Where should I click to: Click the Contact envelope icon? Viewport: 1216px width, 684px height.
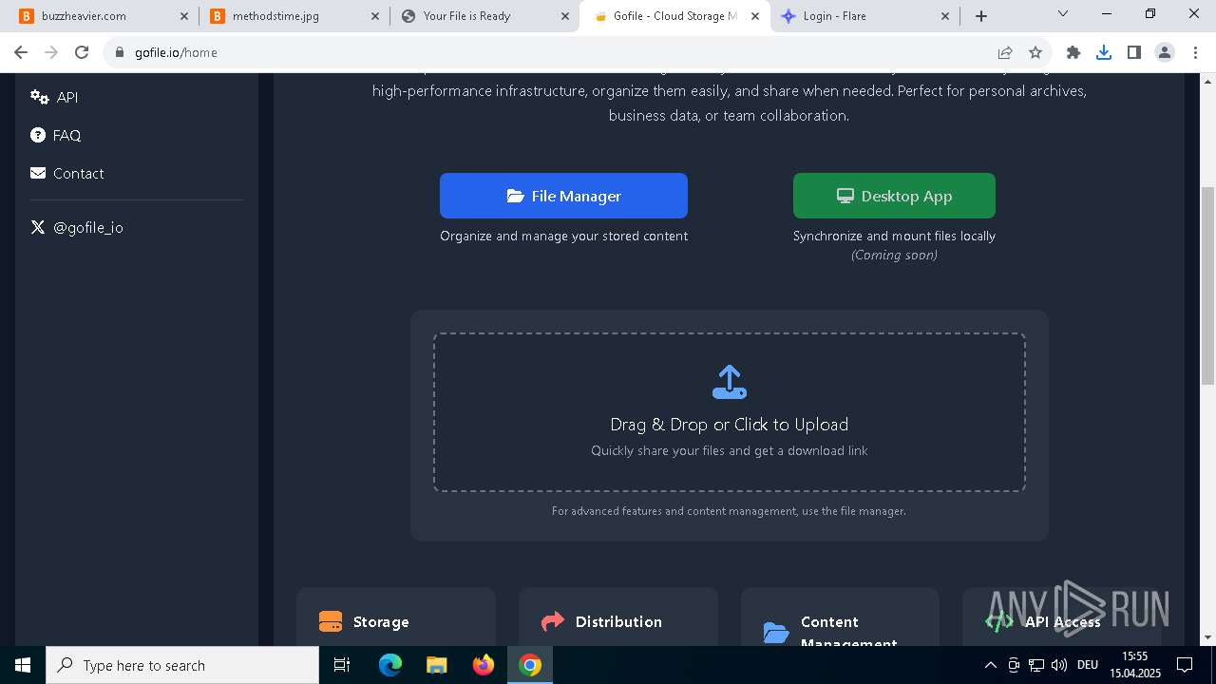pos(38,173)
